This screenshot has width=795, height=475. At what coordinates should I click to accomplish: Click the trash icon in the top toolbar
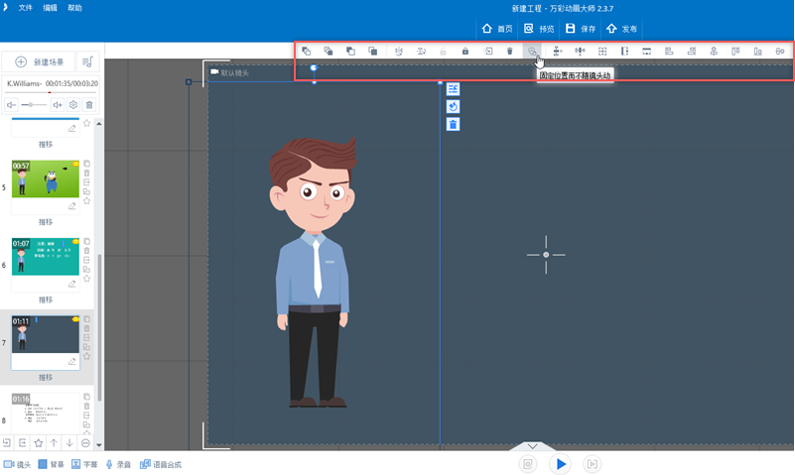[x=509, y=51]
